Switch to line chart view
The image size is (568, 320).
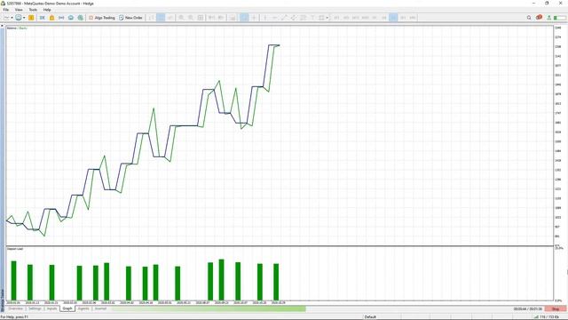pos(170,18)
